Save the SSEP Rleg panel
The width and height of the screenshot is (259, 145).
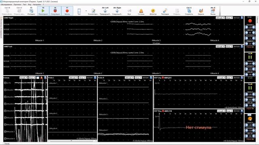(242, 111)
